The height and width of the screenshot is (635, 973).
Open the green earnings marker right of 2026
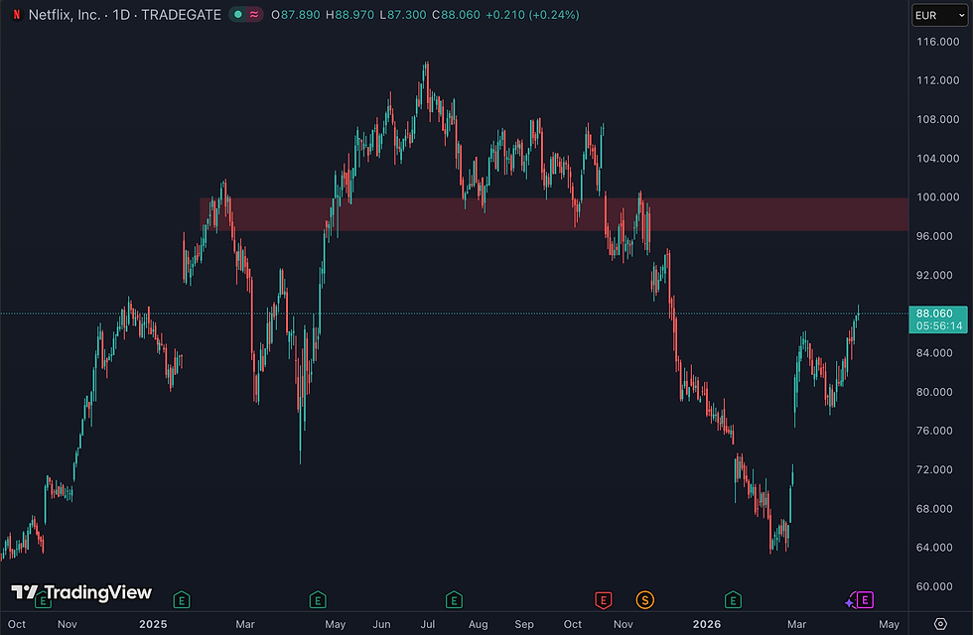pyautogui.click(x=733, y=599)
